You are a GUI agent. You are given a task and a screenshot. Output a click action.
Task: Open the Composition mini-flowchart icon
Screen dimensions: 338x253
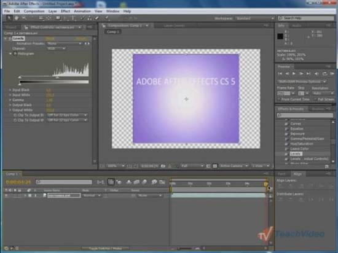coord(100,182)
